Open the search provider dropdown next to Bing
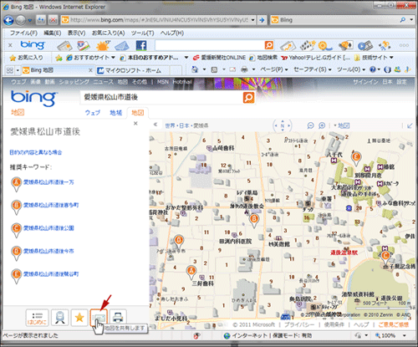418x347 pixels. coord(411,20)
